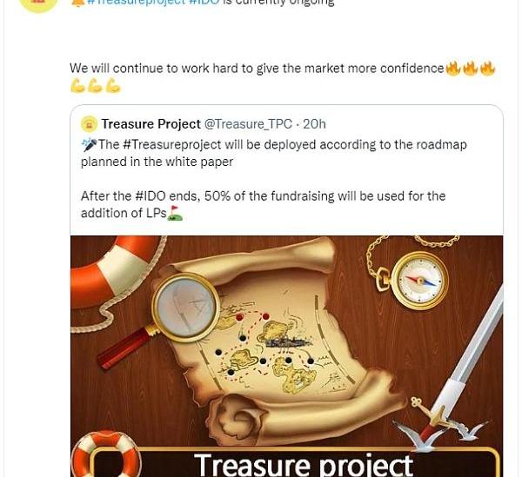522x477 pixels.
Task: Click the fire emojis after 'confidence'
Action: pos(471,69)
